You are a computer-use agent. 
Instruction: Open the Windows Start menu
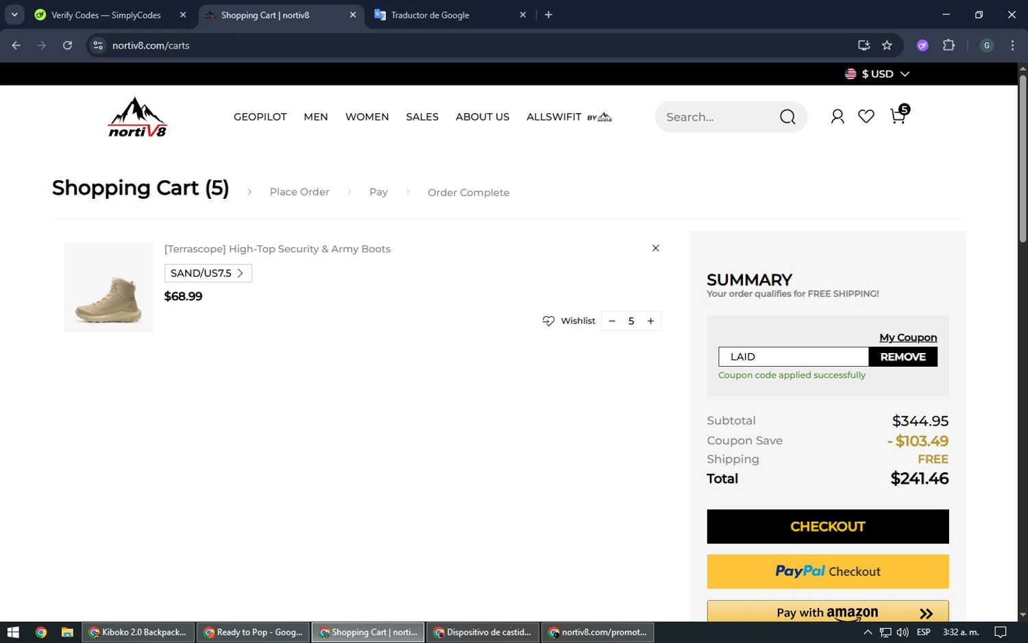(13, 632)
